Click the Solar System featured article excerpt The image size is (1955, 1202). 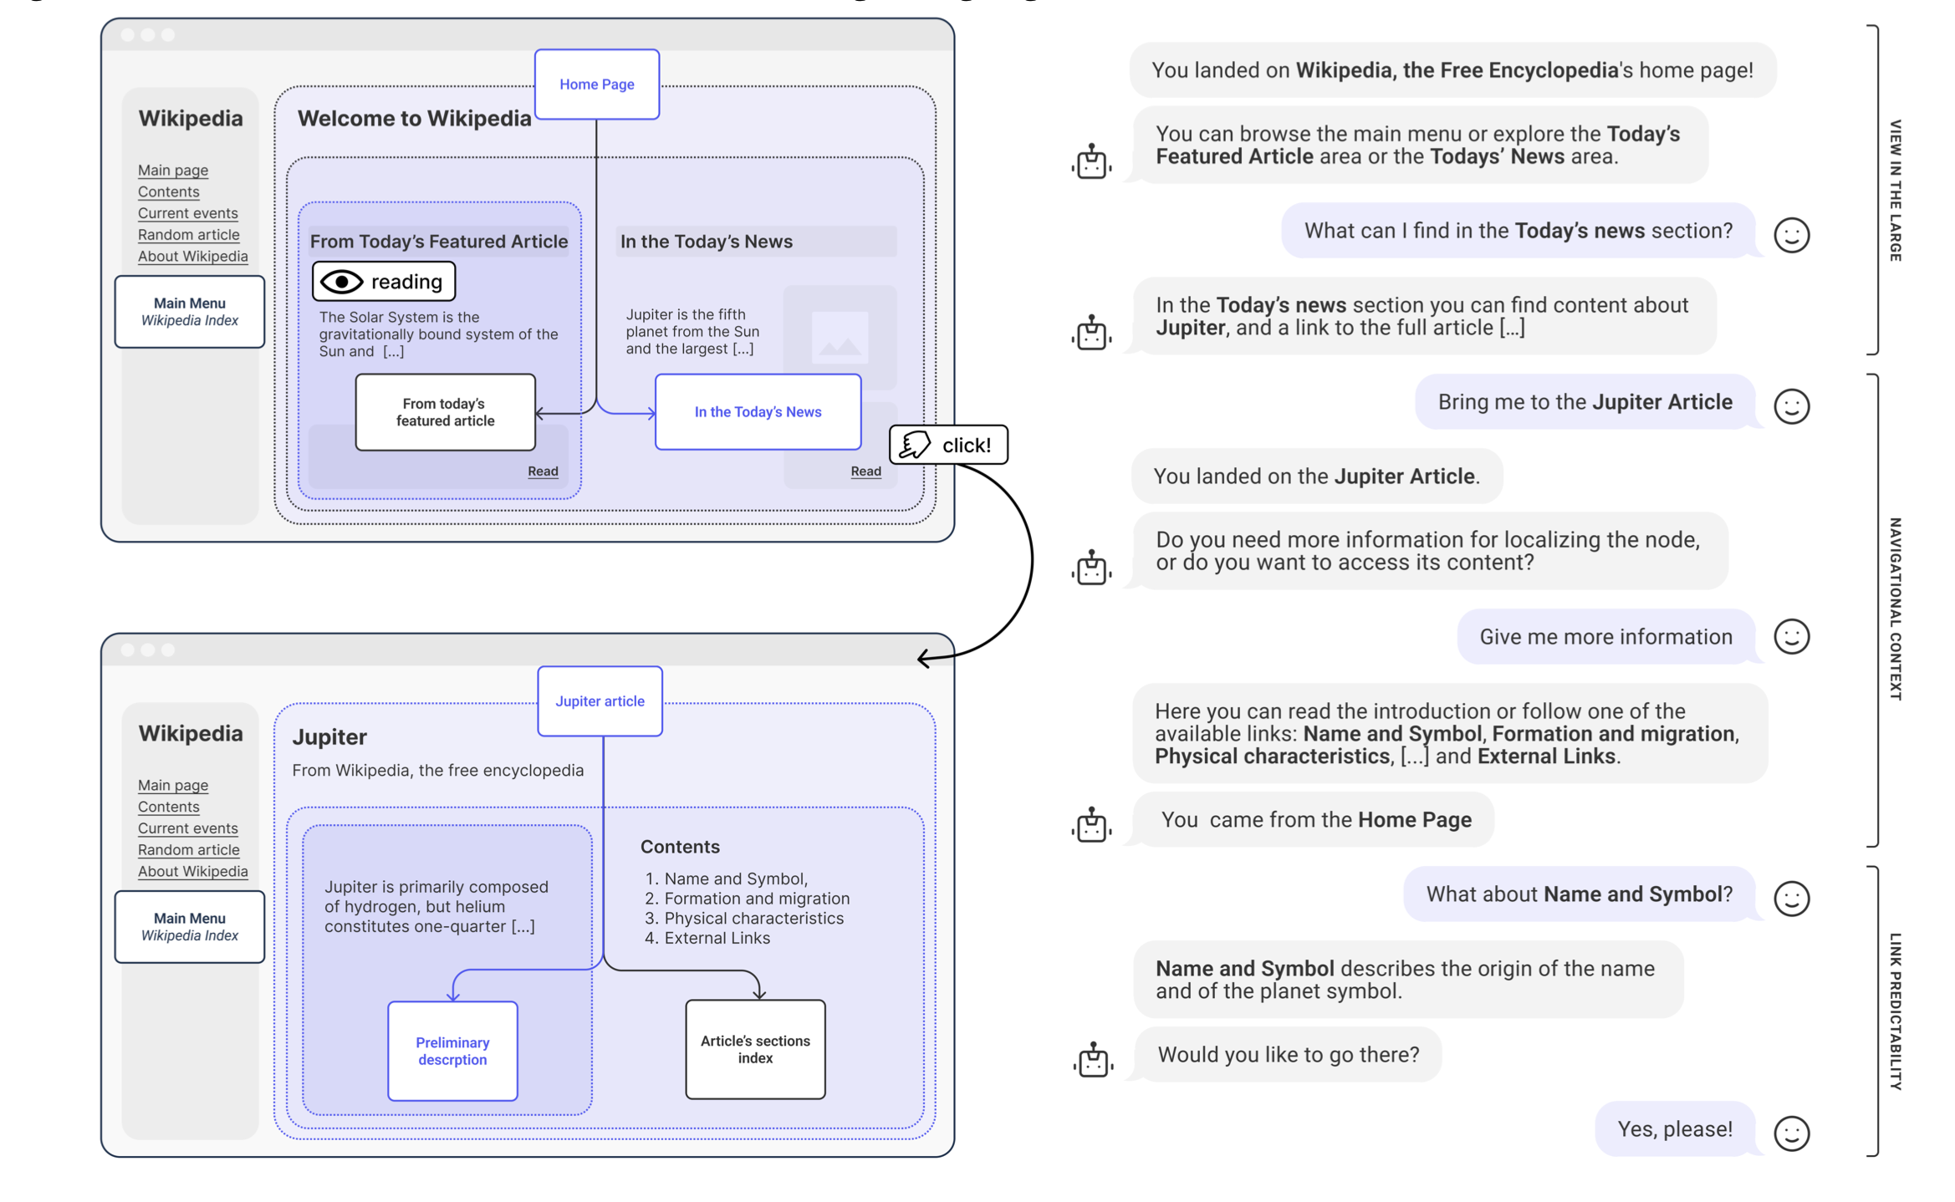[x=438, y=334]
